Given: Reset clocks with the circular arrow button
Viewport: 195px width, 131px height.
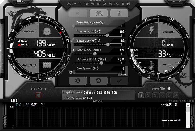Looking at the screenshot, I should click(x=99, y=81).
